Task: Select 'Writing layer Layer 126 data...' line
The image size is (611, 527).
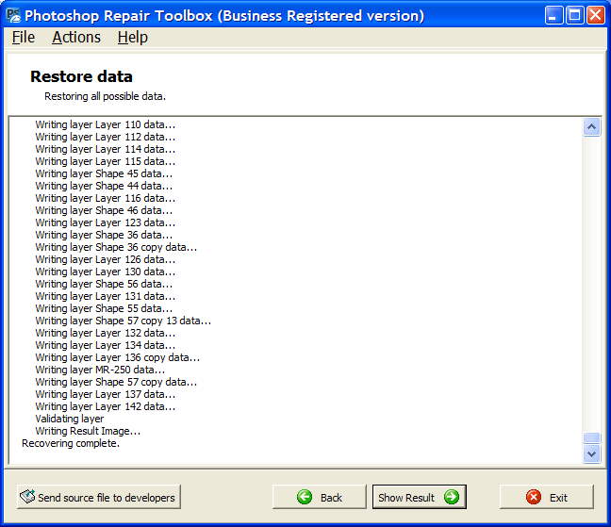Action: click(106, 260)
